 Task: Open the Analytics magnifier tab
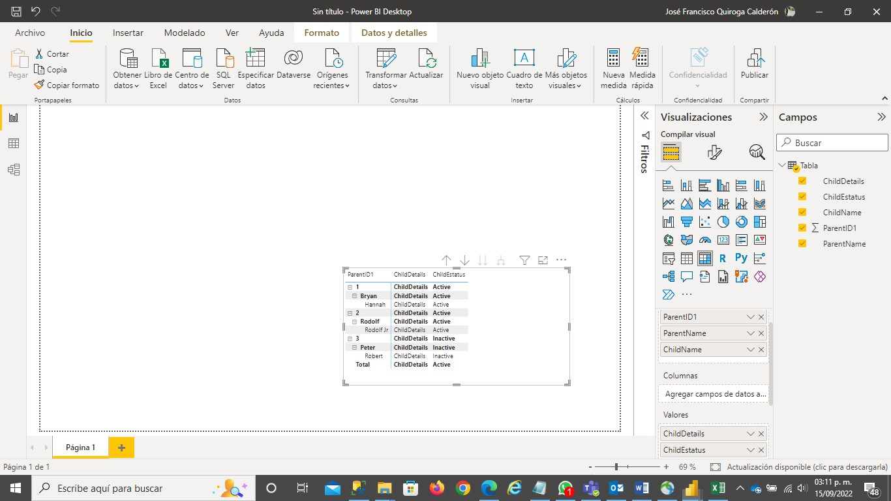click(757, 152)
